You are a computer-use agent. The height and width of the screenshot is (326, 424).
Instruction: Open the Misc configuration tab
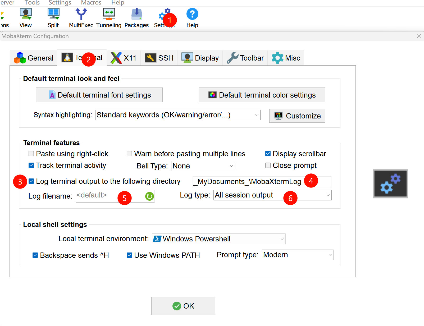(286, 58)
